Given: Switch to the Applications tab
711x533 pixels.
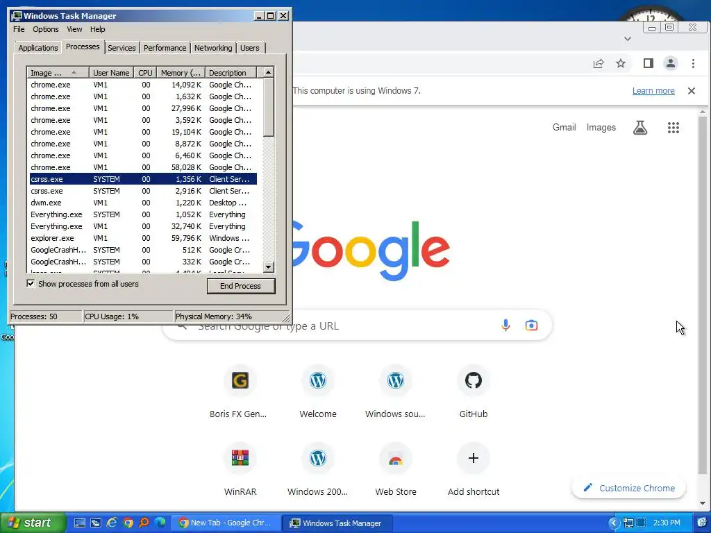Looking at the screenshot, I should tap(38, 48).
